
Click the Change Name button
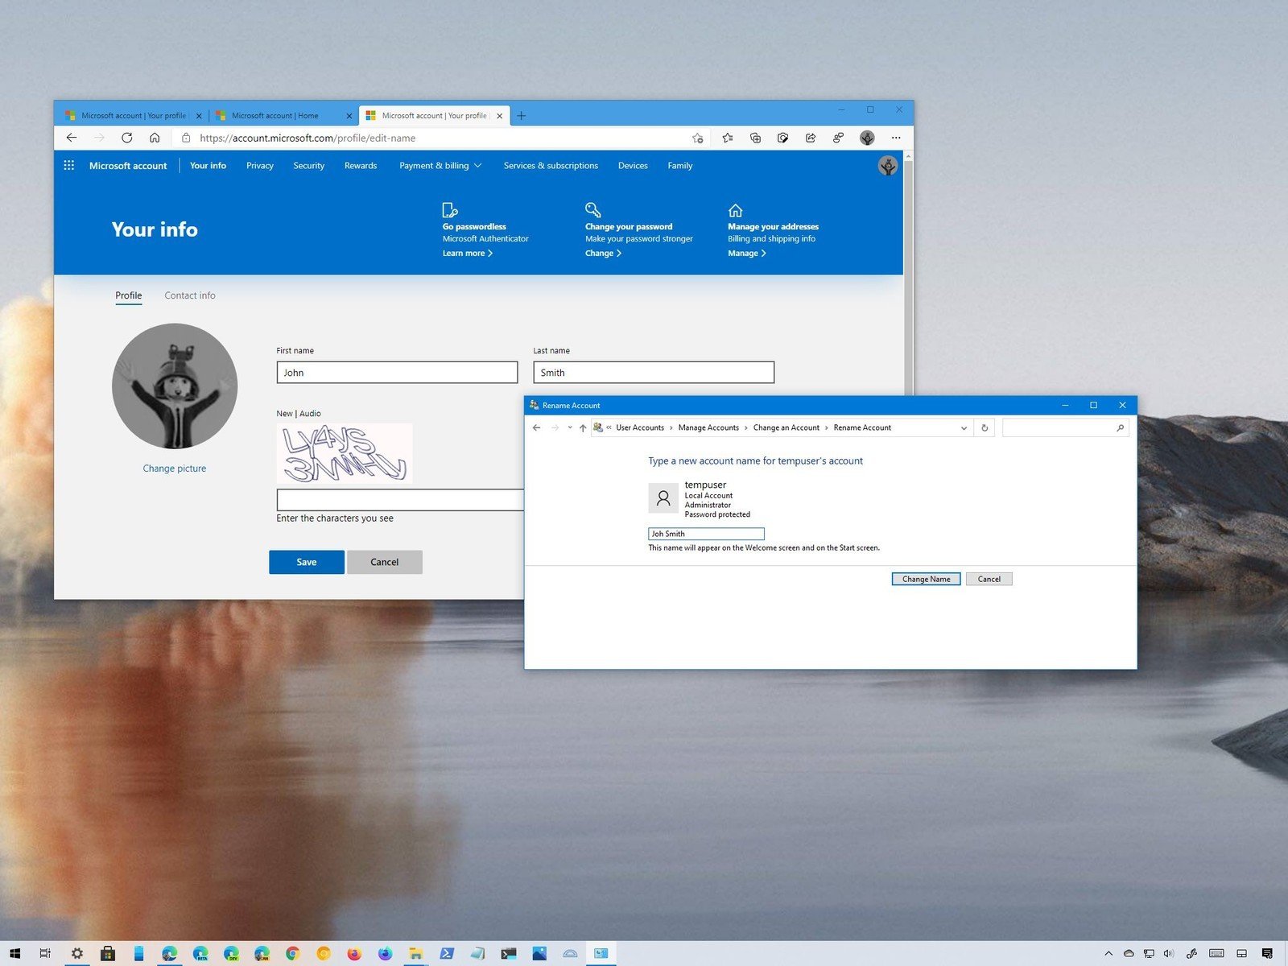click(x=926, y=579)
